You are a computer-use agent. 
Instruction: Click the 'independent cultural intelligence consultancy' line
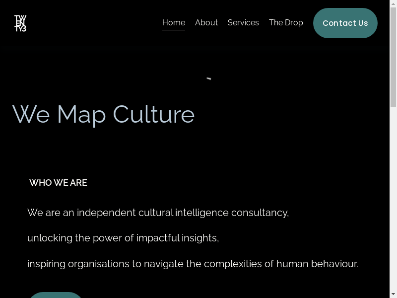pos(158,213)
